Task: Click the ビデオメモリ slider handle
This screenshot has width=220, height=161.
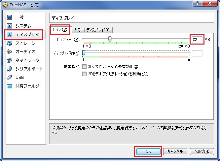Action: (110, 39)
